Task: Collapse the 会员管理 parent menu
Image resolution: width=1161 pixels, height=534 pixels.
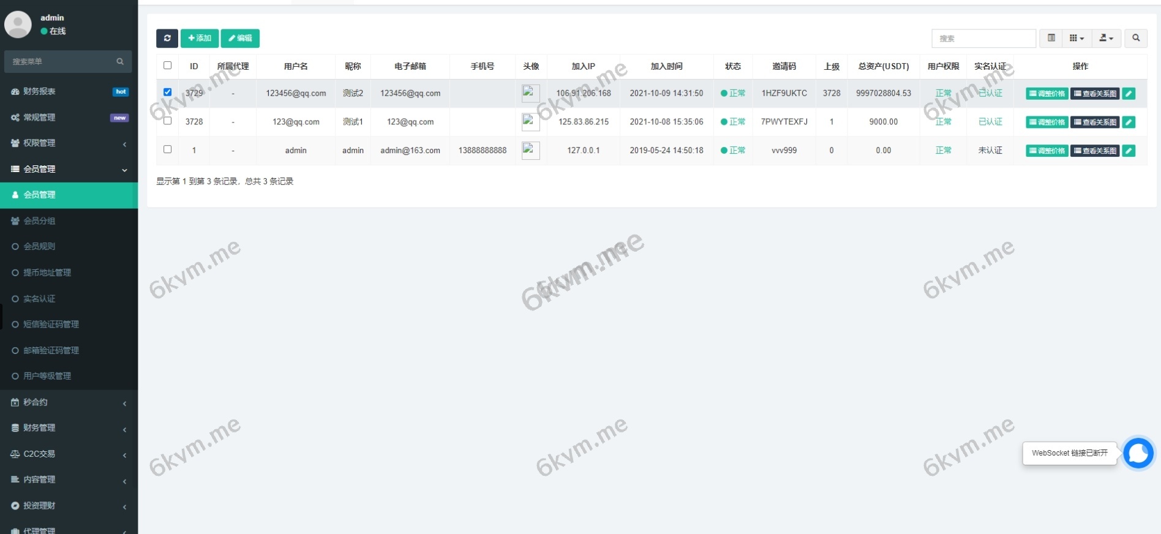Action: click(x=69, y=169)
